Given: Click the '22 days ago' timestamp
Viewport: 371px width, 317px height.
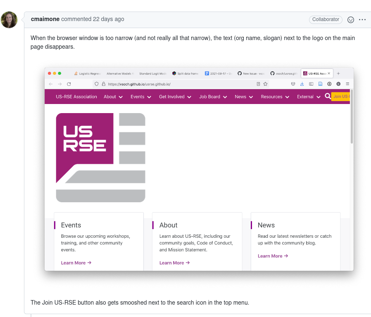Looking at the screenshot, I should [108, 19].
